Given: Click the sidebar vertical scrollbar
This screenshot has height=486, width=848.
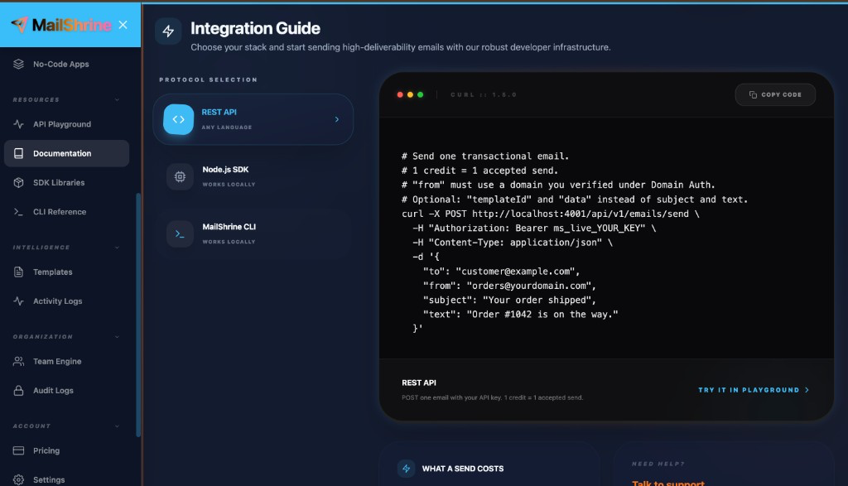Looking at the screenshot, I should pyautogui.click(x=138, y=315).
